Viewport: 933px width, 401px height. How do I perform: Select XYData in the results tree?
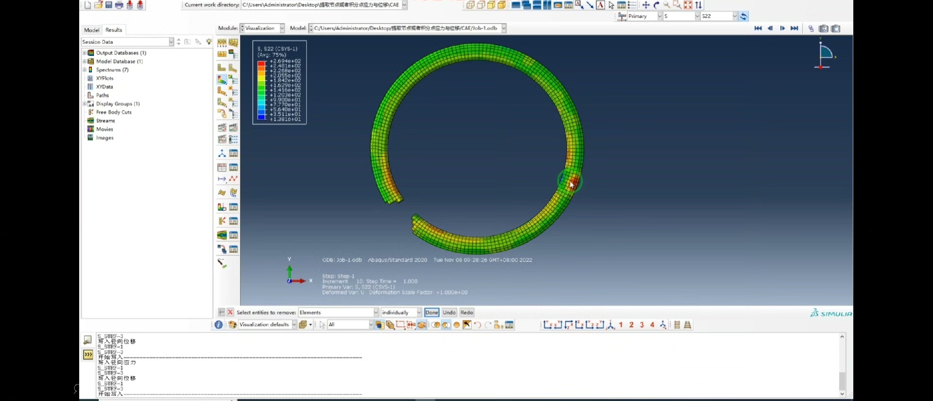[x=104, y=87]
